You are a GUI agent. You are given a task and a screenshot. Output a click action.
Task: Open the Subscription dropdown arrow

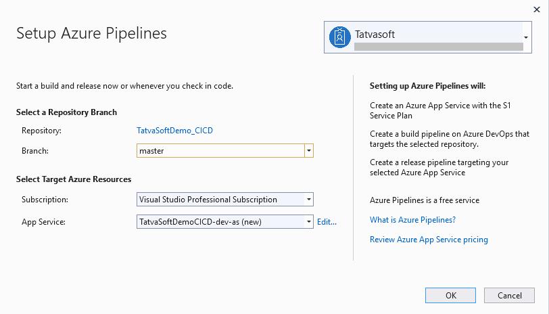point(309,200)
